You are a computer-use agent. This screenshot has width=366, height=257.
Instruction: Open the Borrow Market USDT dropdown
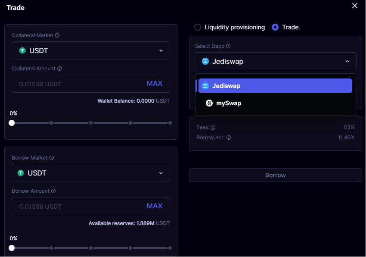pyautogui.click(x=91, y=173)
